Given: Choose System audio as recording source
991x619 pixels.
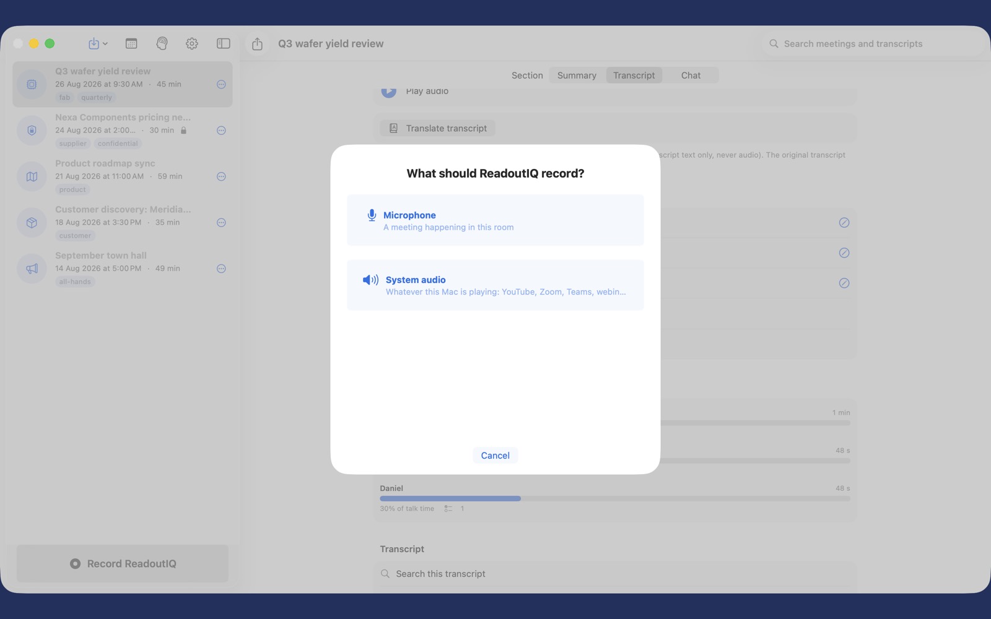Looking at the screenshot, I should point(495,285).
